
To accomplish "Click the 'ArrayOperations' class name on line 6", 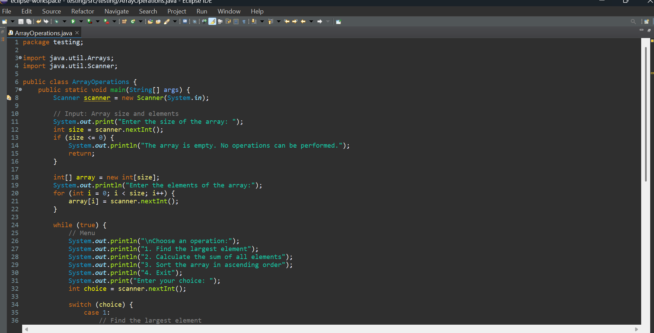I will 100,82.
